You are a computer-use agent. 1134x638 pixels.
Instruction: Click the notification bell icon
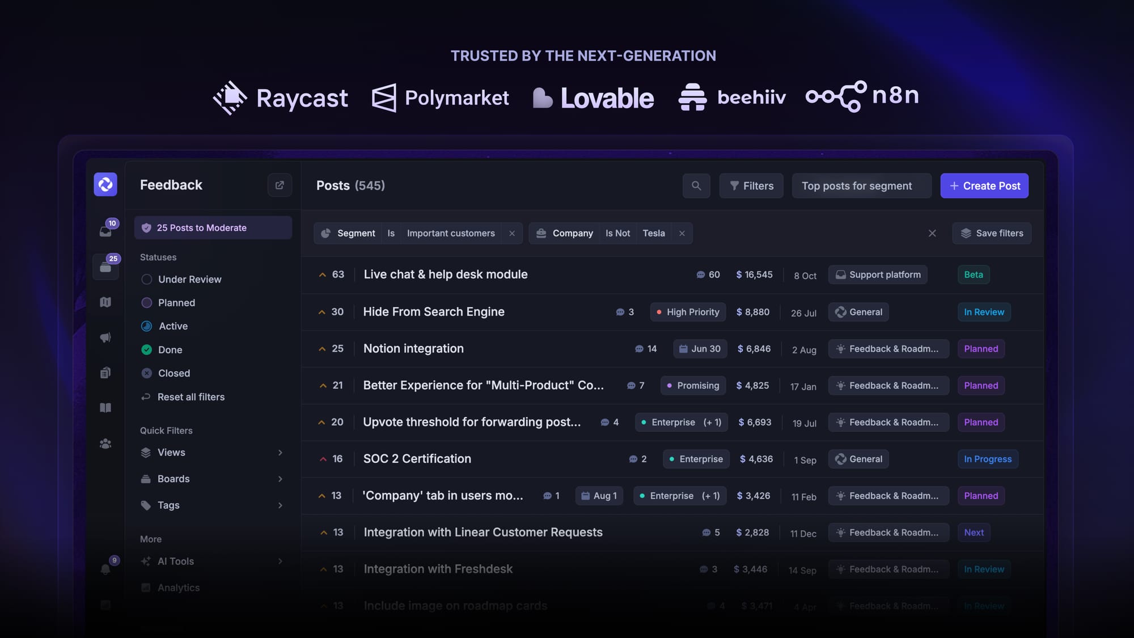106,568
